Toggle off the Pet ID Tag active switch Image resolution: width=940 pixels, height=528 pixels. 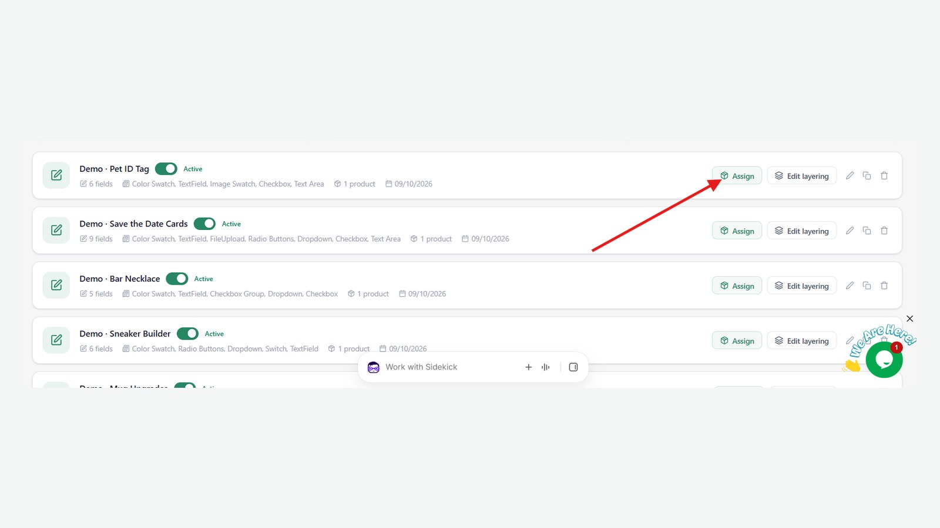point(166,169)
